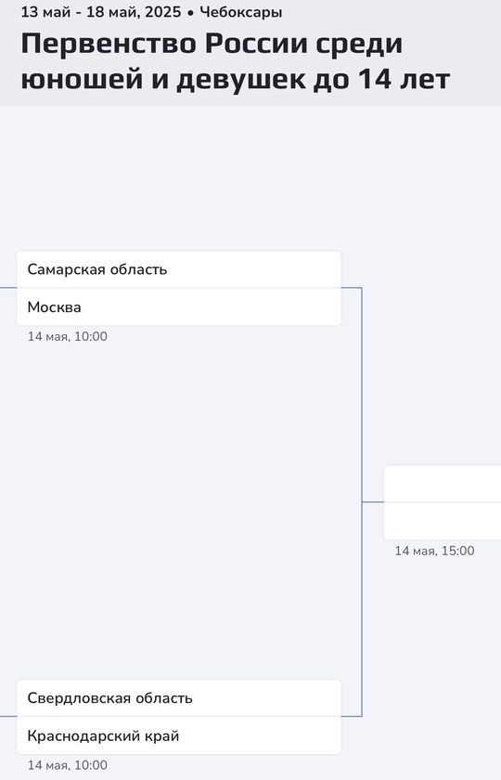Click connector line entering the 15:00 match card
The image size is (501, 780).
tap(373, 502)
